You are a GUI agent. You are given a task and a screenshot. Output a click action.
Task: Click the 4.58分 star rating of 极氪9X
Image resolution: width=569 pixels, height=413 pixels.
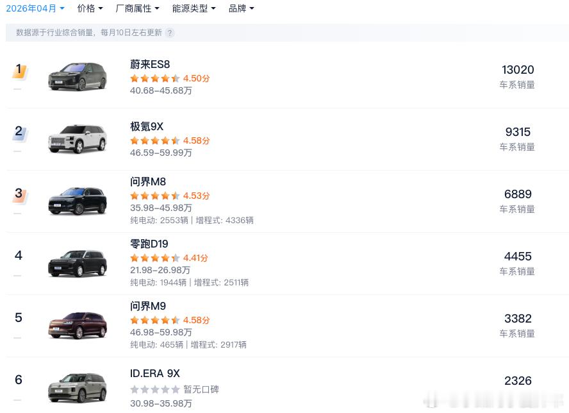[170, 140]
